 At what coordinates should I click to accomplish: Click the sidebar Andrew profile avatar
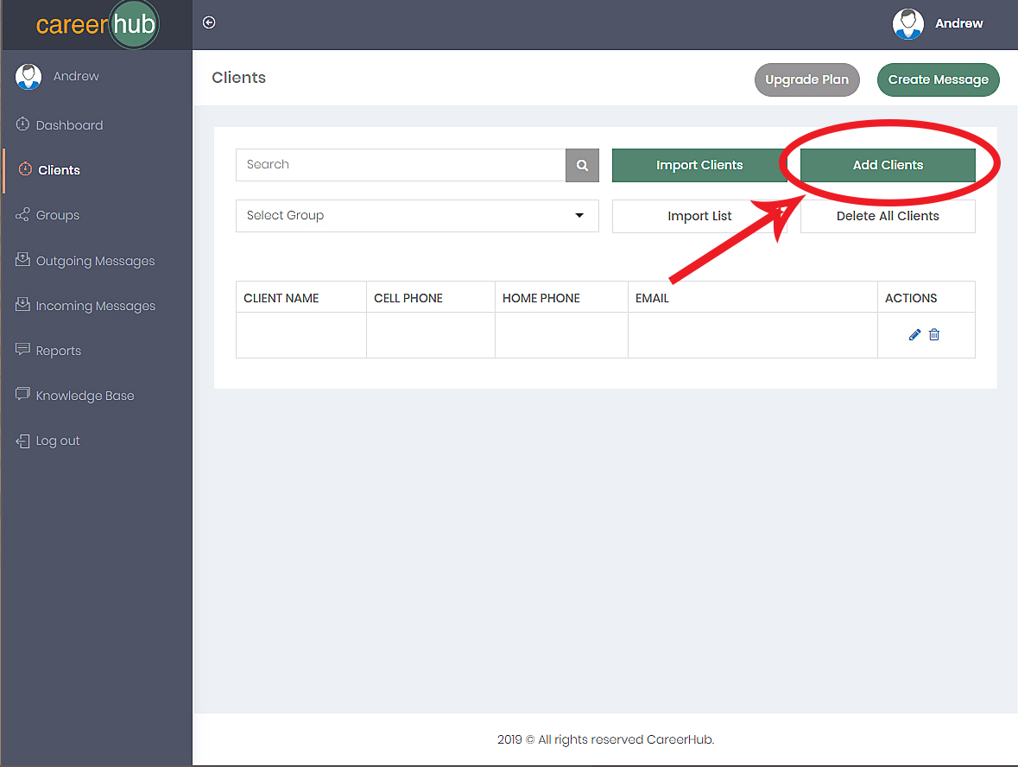coord(28,77)
